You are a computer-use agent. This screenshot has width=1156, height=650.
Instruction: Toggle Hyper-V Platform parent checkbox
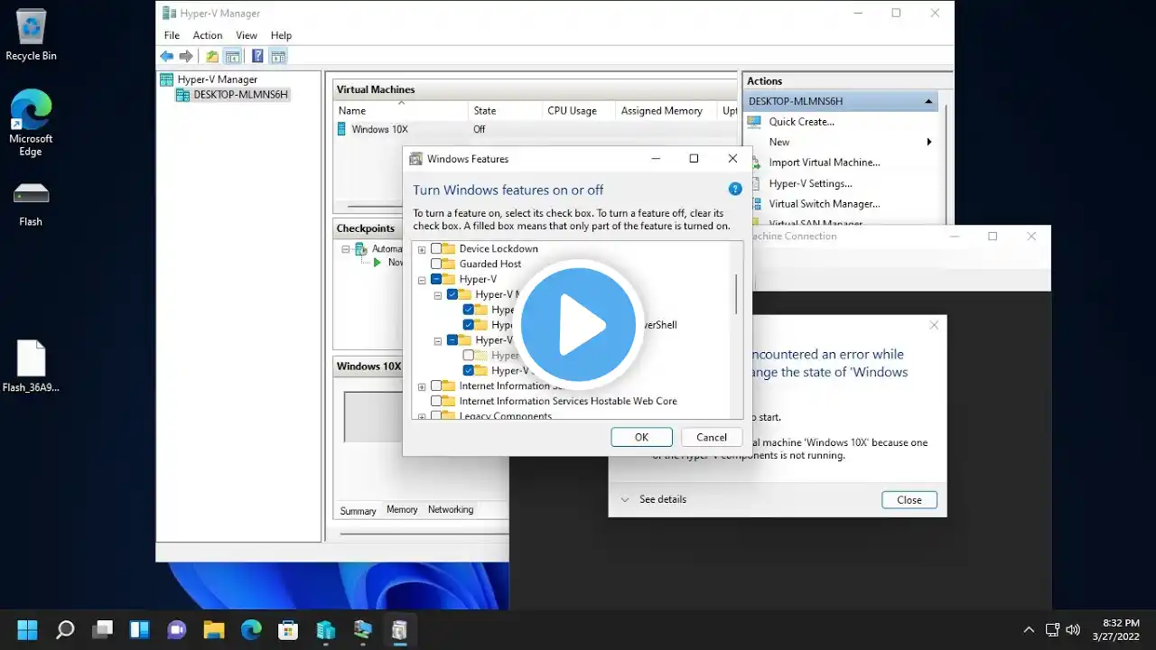click(452, 340)
